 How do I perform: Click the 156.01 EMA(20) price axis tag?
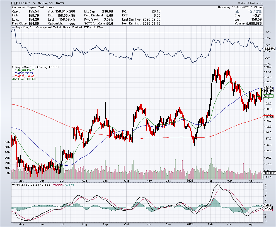click(x=268, y=96)
